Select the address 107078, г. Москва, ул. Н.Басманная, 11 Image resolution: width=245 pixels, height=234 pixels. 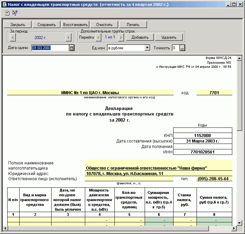coord(158,173)
